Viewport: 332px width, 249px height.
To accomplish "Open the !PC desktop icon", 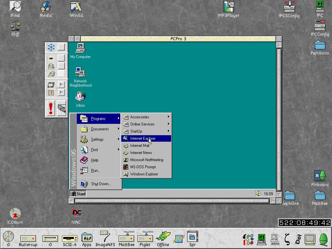I will [x=320, y=9].
